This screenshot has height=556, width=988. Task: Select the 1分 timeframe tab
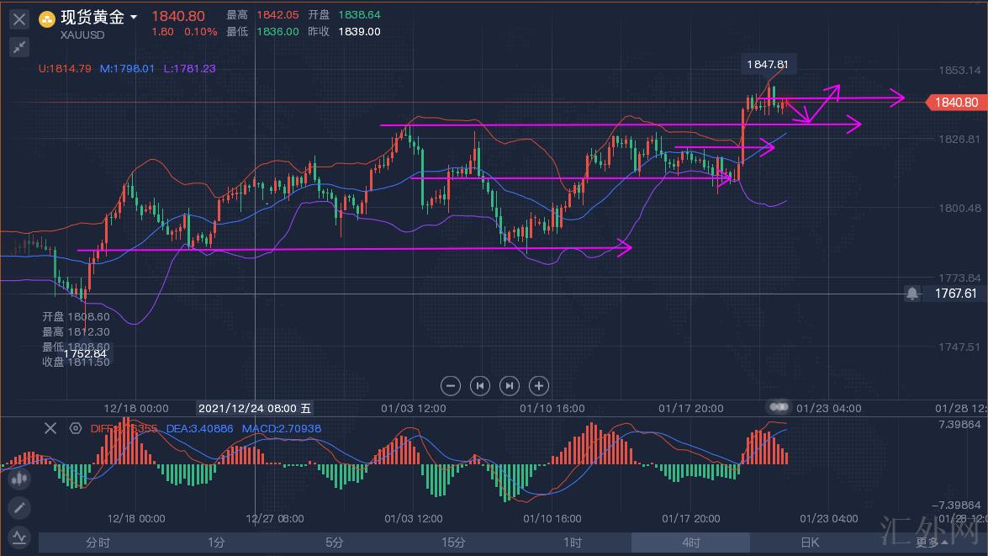pos(216,543)
